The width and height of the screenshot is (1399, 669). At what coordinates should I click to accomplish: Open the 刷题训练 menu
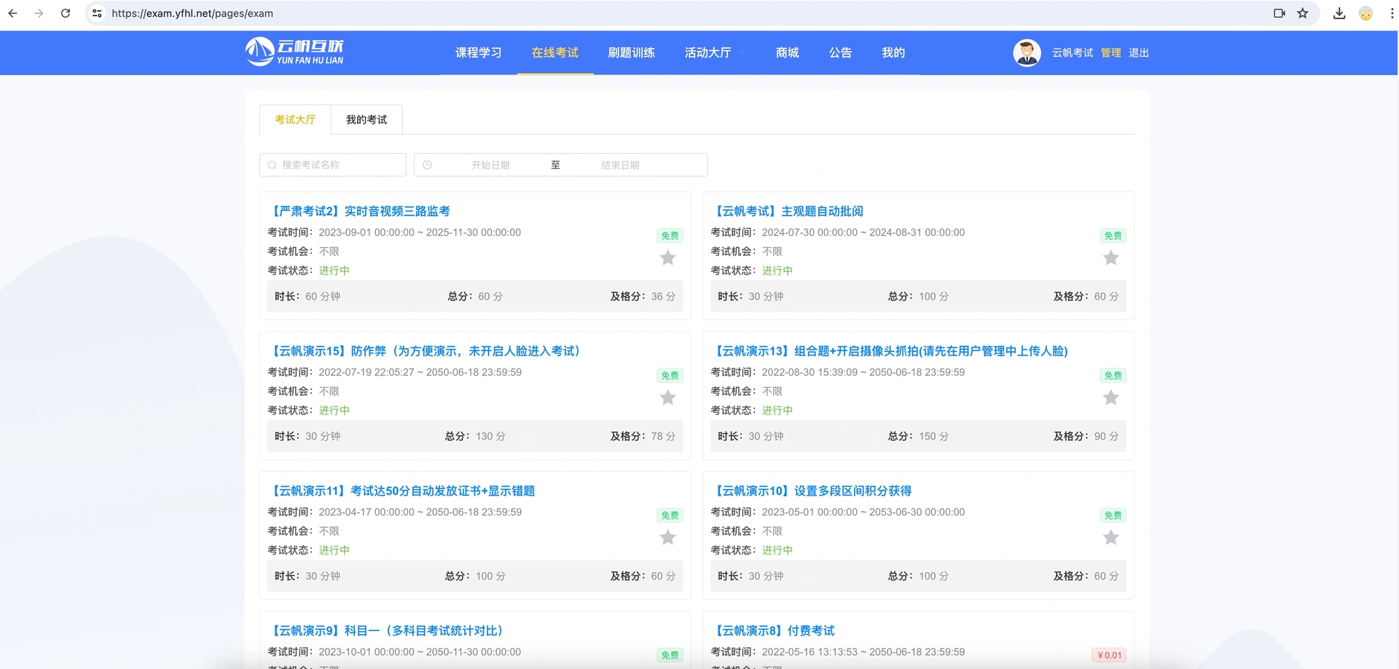[632, 52]
